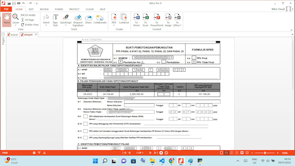Expand the PDF create dropdown
Screen dimensions: 295x166
pos(114,25)
